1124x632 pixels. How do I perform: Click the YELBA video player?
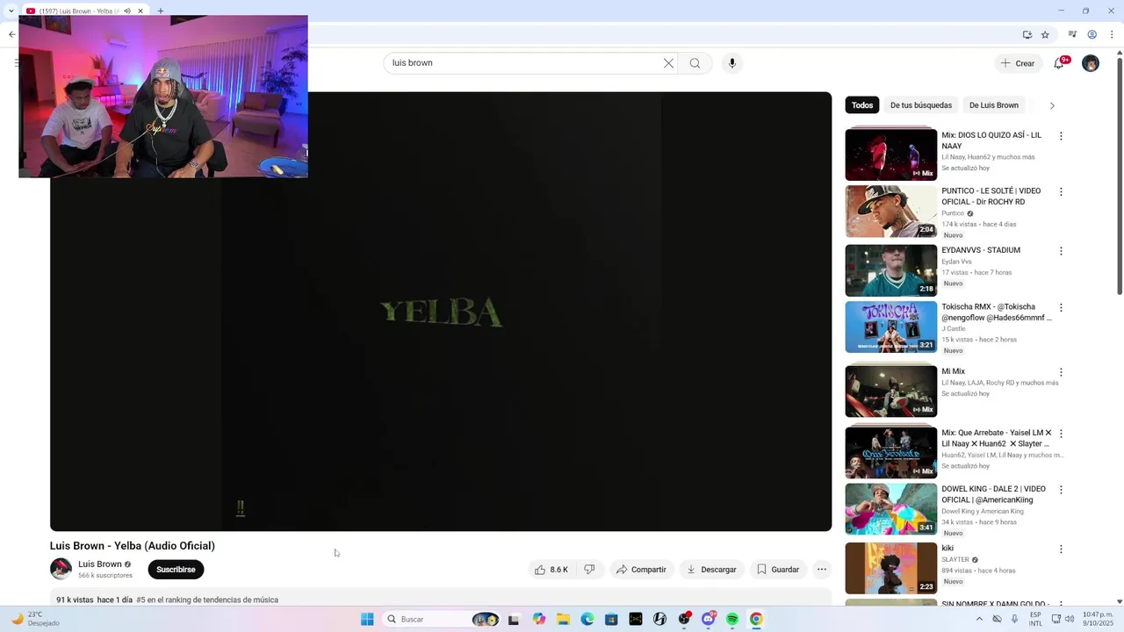tap(441, 312)
